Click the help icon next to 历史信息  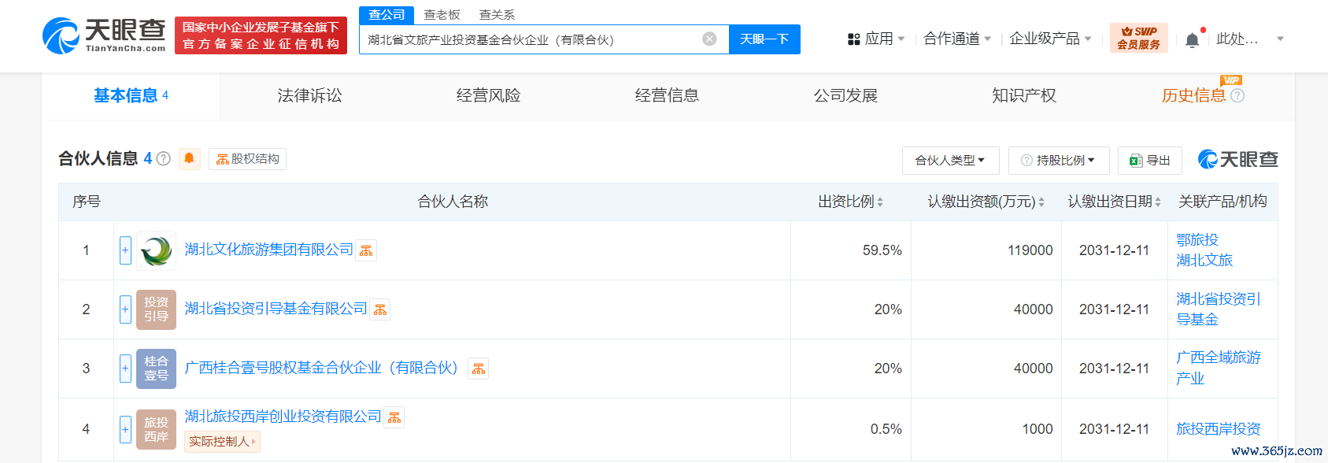click(x=1237, y=96)
